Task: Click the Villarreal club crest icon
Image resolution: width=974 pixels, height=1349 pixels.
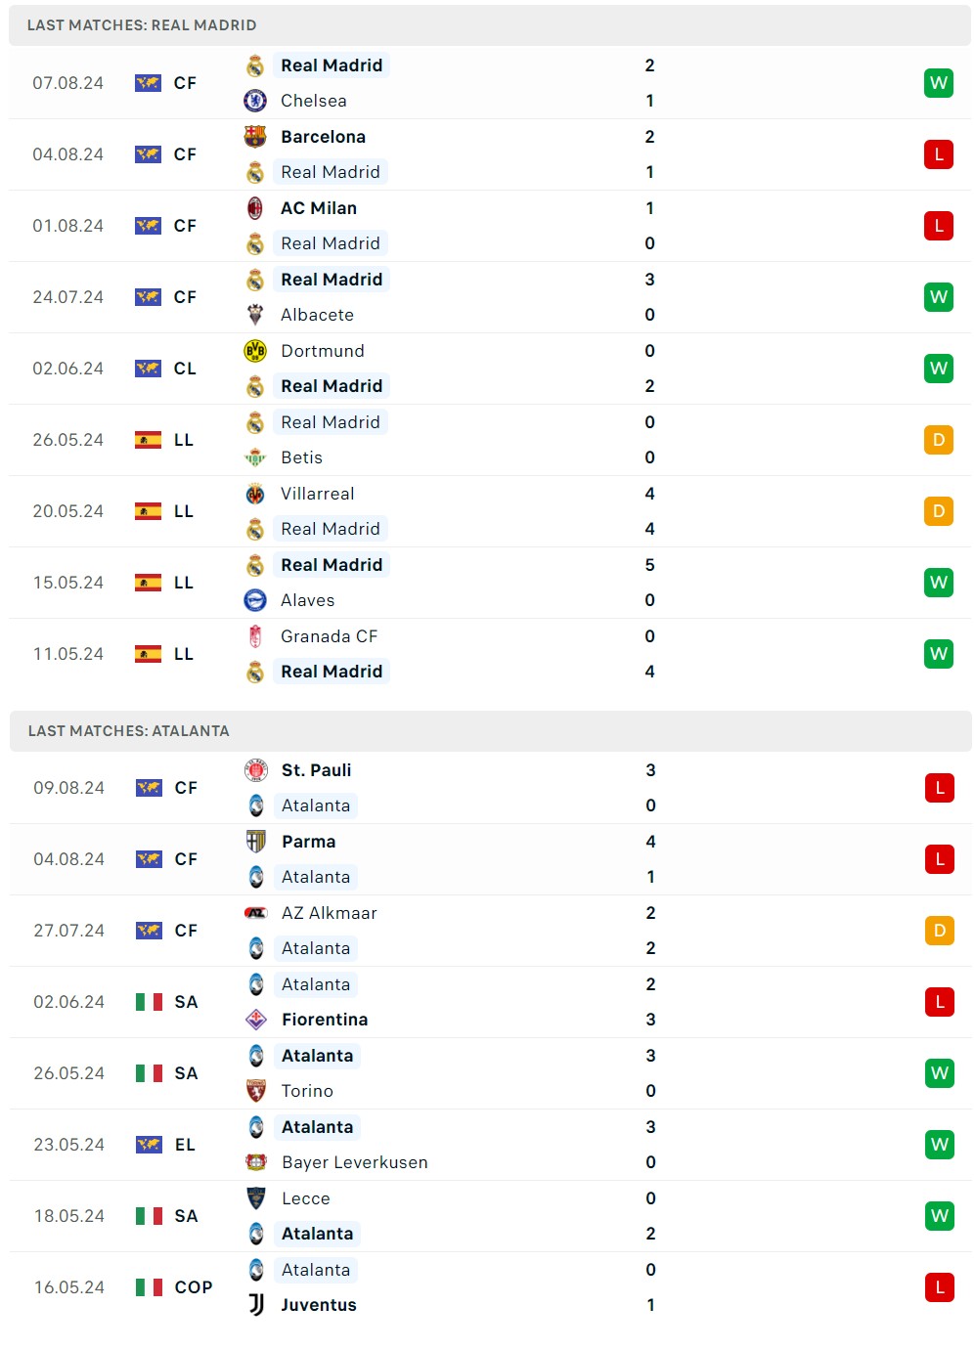Action: click(x=255, y=494)
